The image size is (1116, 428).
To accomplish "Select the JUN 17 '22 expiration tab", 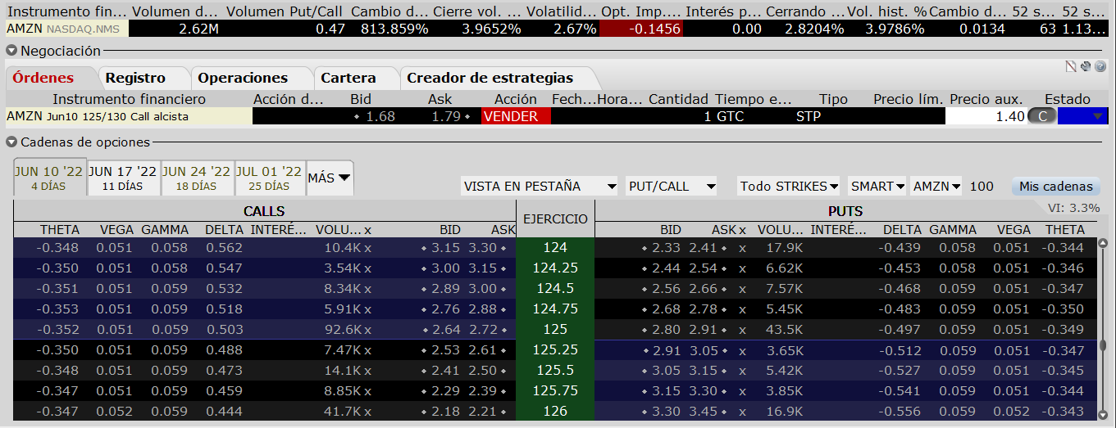I will [123, 178].
